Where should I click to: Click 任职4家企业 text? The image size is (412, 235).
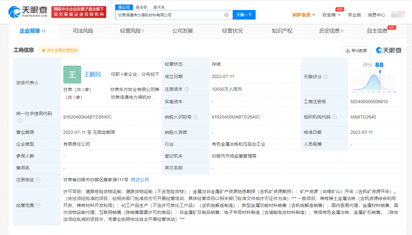[124, 74]
